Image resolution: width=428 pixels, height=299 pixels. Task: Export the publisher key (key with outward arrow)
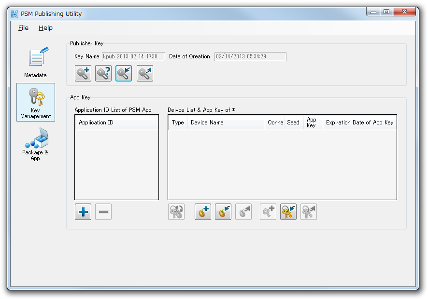(144, 74)
